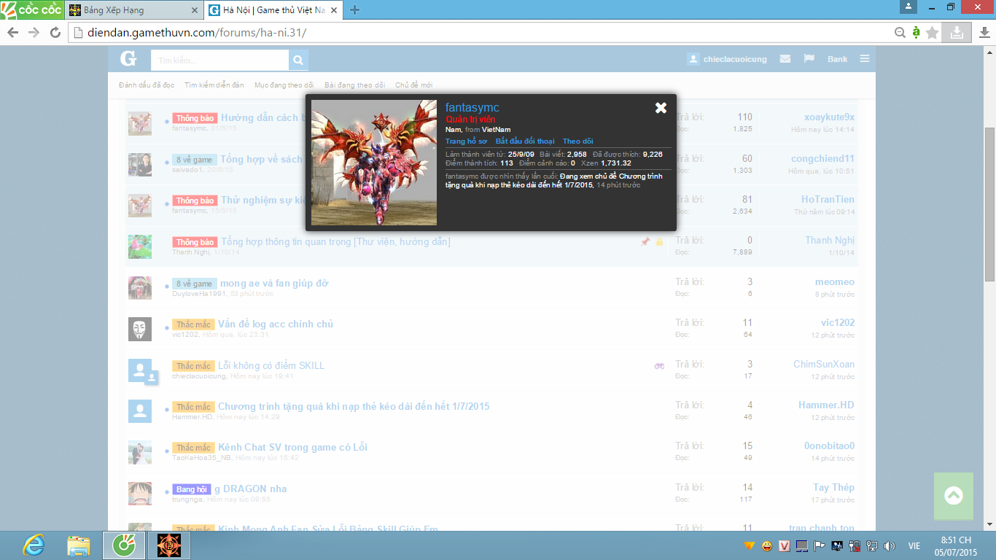
Task: Open thread Kênh Chat SV trong game có Lỗi
Action: pyautogui.click(x=293, y=447)
